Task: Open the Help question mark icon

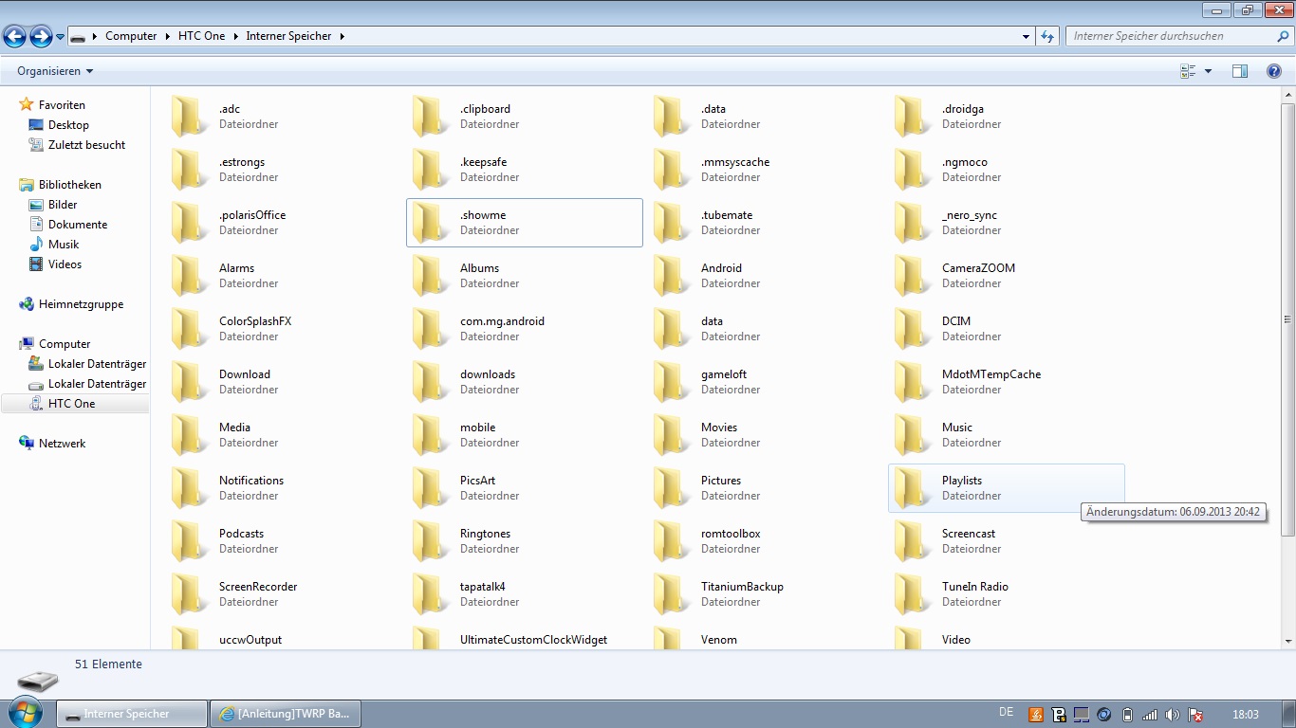Action: [x=1274, y=71]
